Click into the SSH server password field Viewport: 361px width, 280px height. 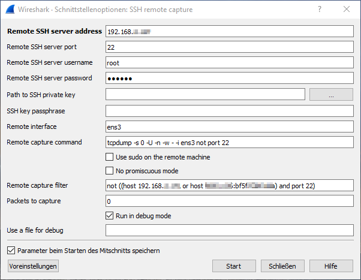pyautogui.click(x=230, y=78)
